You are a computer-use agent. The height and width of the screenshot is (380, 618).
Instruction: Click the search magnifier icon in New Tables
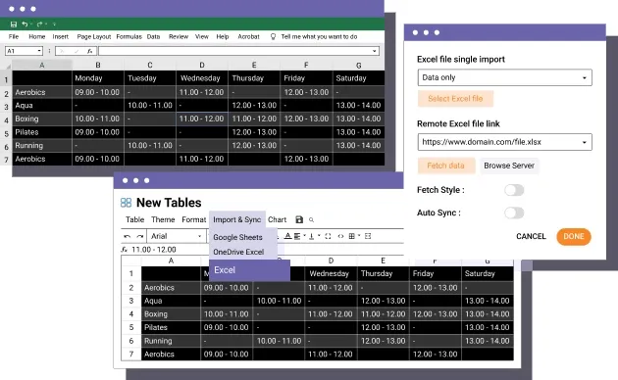tap(311, 220)
